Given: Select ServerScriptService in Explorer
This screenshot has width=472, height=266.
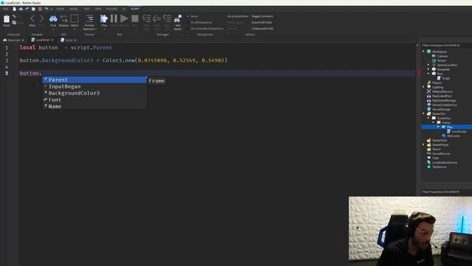Looking at the screenshot, I should click(444, 105).
